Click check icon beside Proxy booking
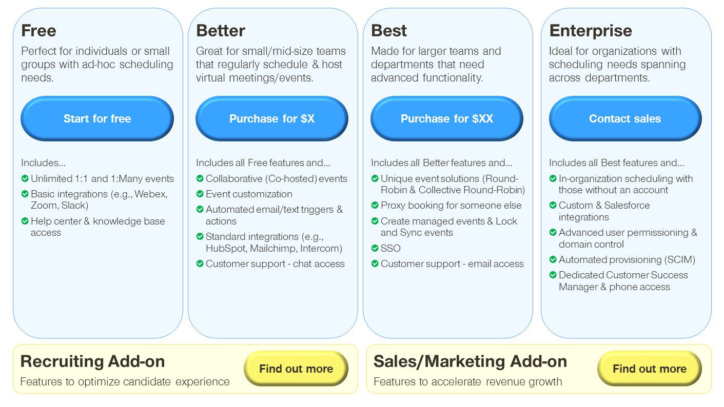 click(375, 206)
